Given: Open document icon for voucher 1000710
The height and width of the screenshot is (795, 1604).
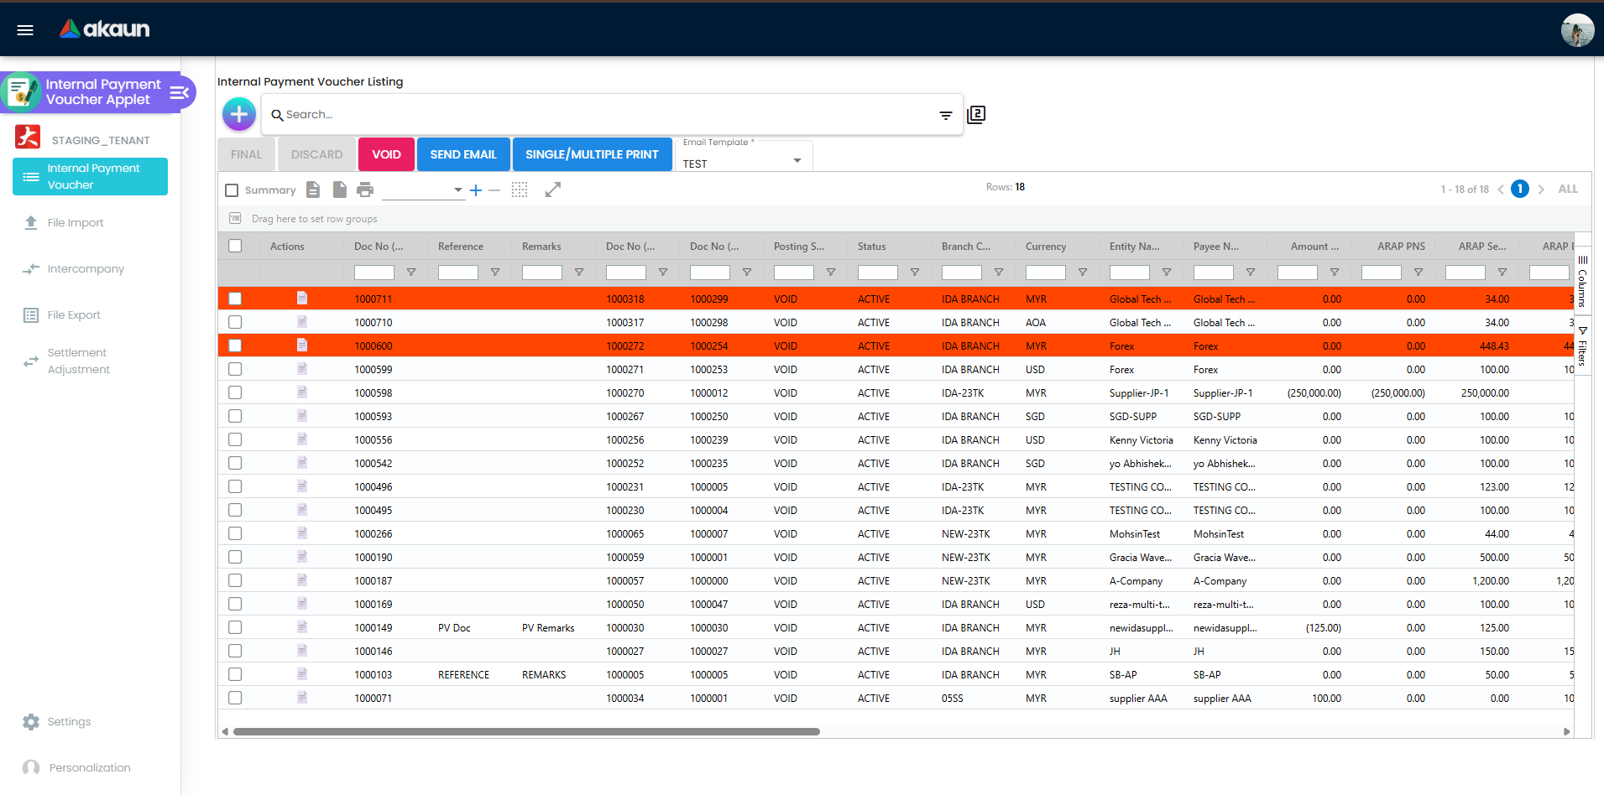Looking at the screenshot, I should click(x=302, y=322).
